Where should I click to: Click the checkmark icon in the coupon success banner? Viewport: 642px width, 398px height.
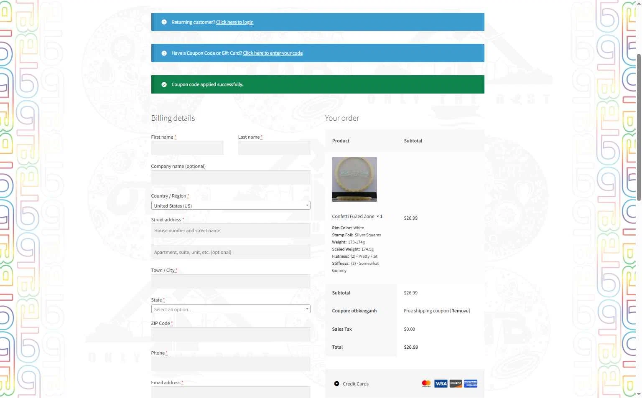pos(164,84)
